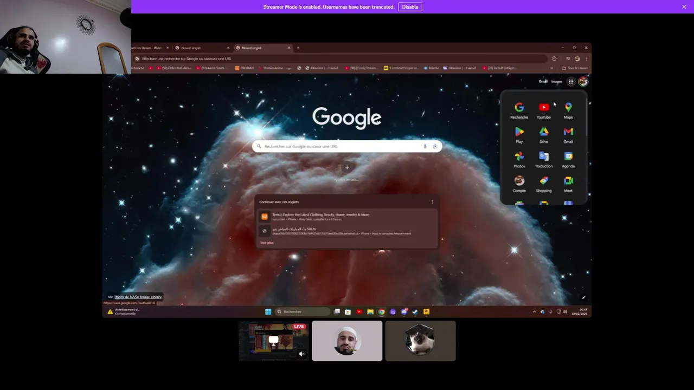694x390 pixels.
Task: Open the '5 centimetres par se...' bookmark
Action: [x=401, y=68]
